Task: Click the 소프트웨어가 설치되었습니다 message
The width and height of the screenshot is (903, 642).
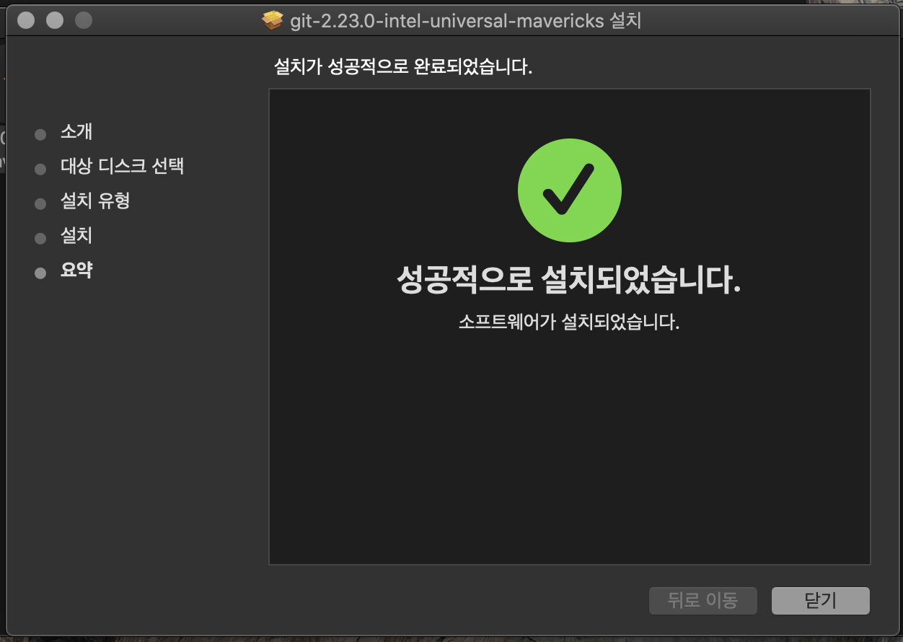Action: 569,322
